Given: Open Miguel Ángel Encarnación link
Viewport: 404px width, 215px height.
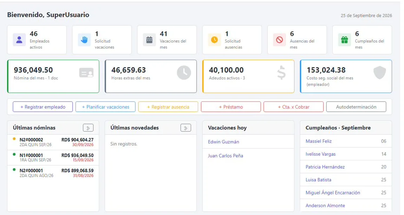Looking at the screenshot, I should (x=333, y=193).
